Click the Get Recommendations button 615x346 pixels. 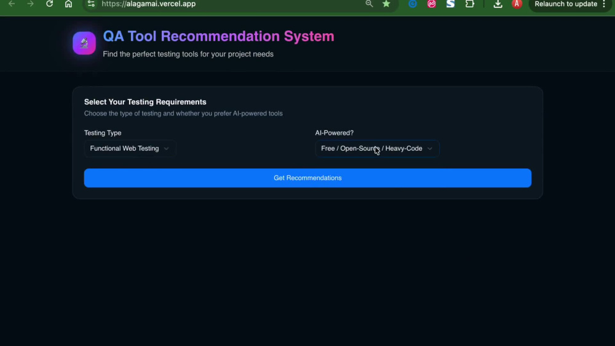[x=307, y=178]
